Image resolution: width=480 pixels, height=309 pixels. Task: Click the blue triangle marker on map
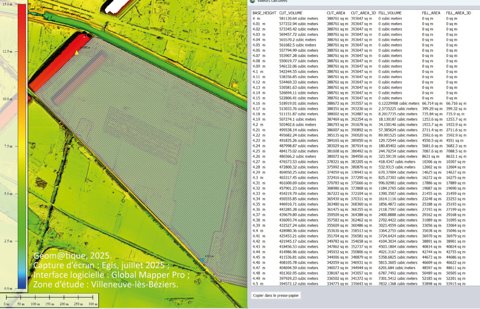click(x=202, y=259)
